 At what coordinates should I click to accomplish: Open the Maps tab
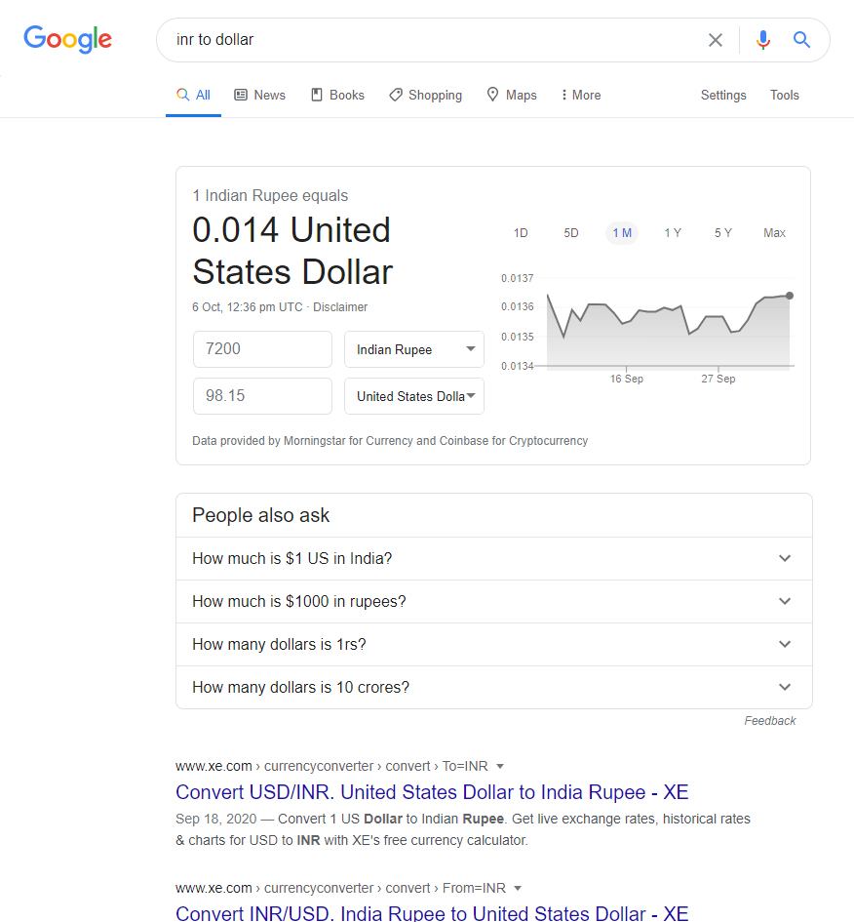click(x=512, y=95)
